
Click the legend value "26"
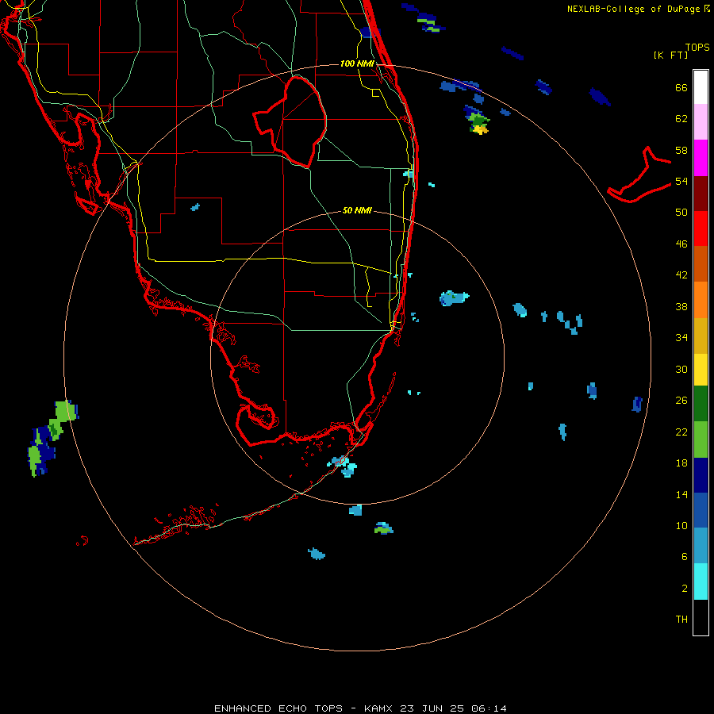(681, 401)
